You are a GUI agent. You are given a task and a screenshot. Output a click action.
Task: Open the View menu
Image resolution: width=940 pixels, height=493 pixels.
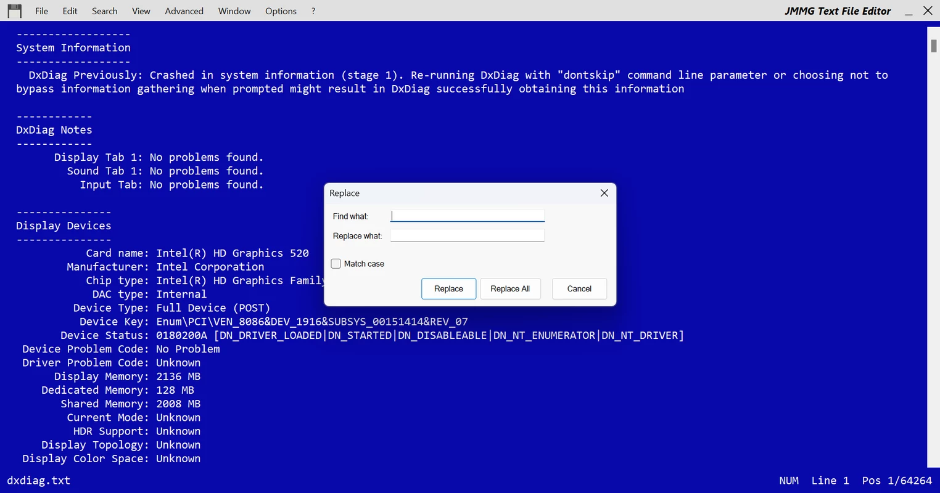click(141, 11)
